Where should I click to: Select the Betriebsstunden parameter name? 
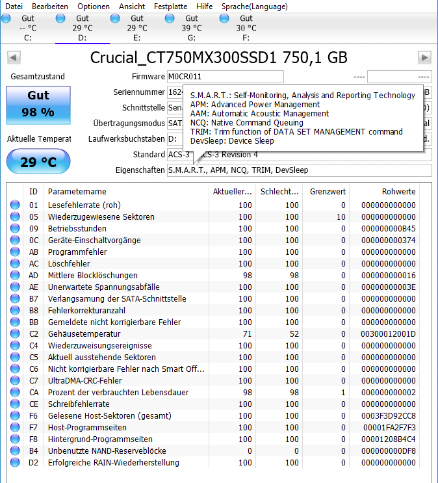point(77,229)
